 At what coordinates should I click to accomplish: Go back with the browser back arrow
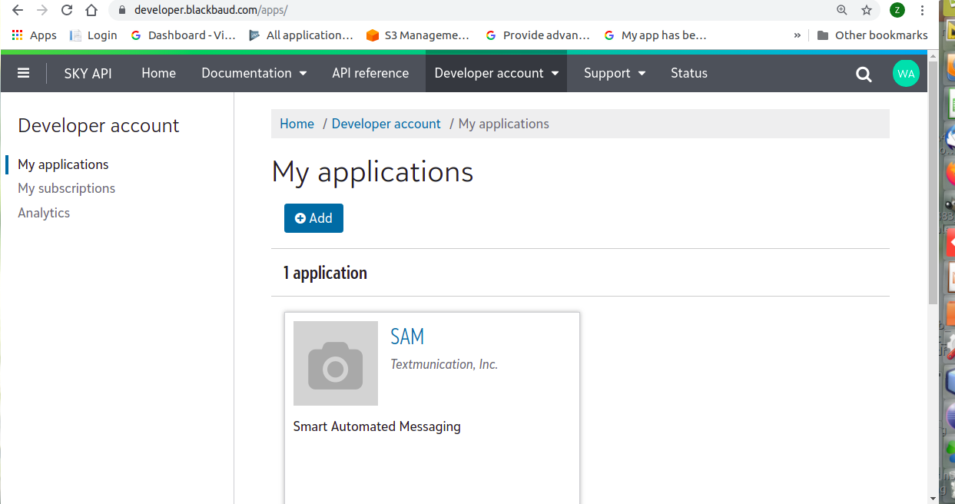pos(17,10)
